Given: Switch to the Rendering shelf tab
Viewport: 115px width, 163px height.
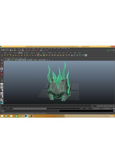Looking at the screenshot, I should (x=44, y=53).
